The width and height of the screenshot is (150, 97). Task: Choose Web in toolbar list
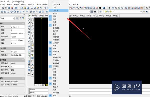[x=59, y=13]
